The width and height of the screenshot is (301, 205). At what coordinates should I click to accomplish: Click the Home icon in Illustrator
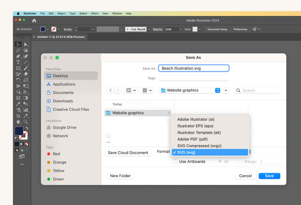point(34,20)
